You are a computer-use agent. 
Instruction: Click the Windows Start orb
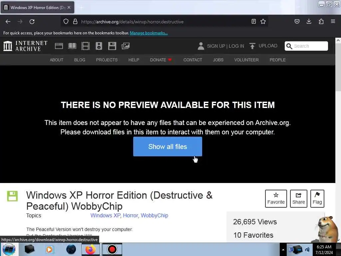[9, 249]
